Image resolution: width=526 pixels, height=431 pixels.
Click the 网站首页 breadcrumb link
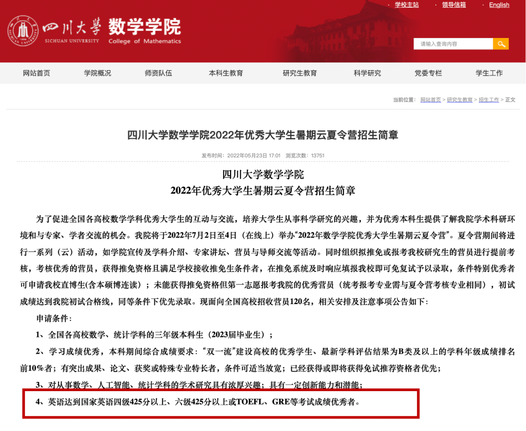tap(431, 100)
